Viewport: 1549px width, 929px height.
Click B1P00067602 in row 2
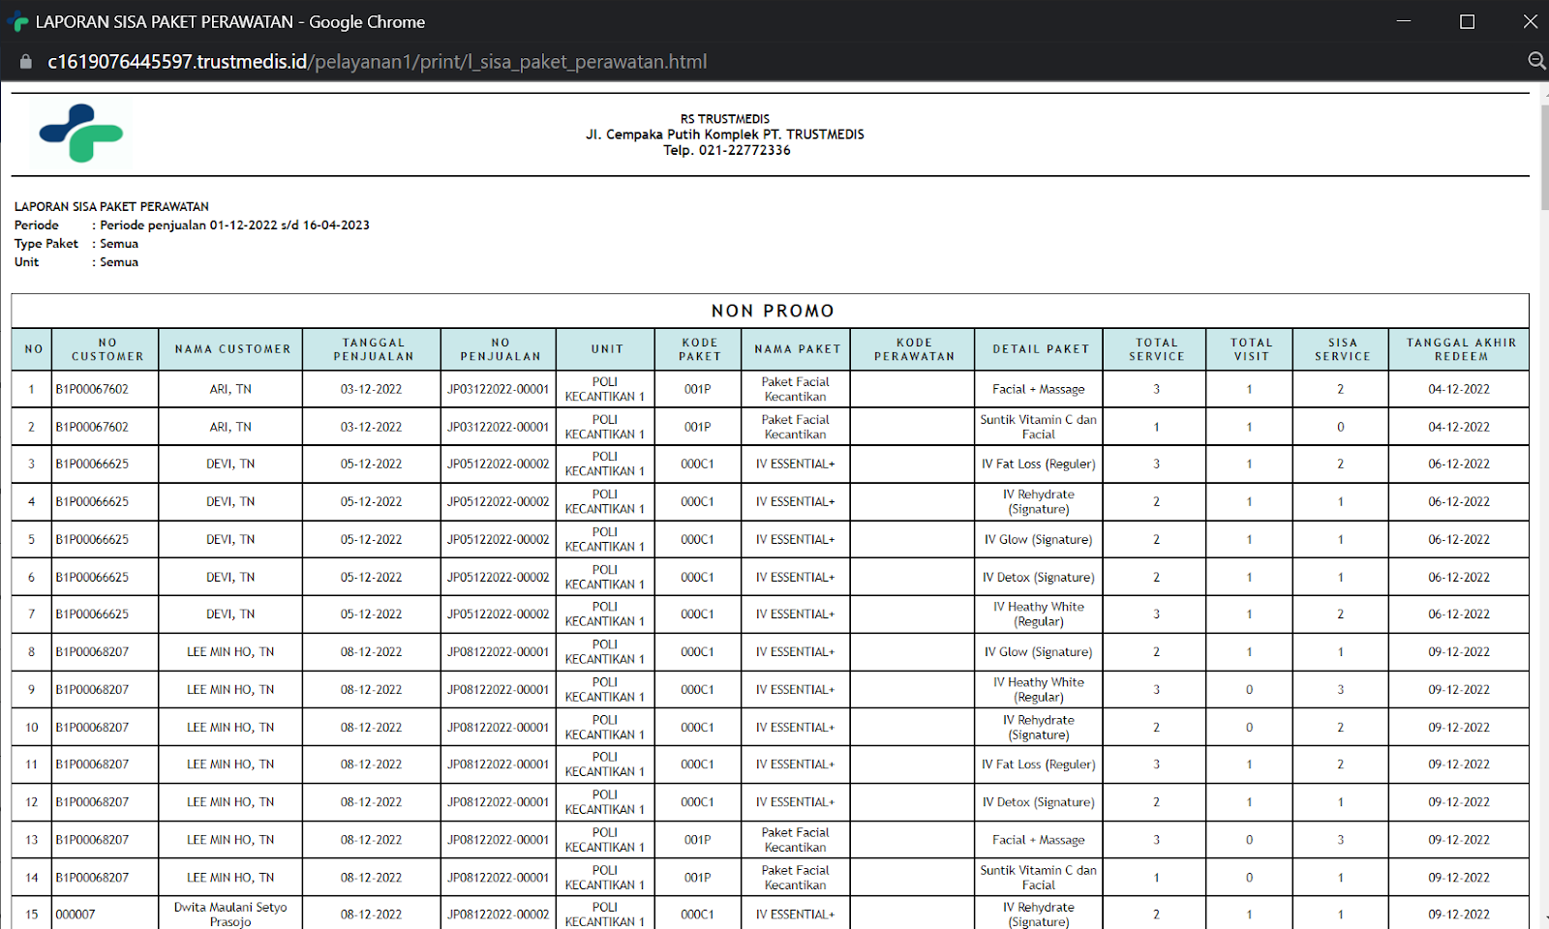tap(92, 427)
